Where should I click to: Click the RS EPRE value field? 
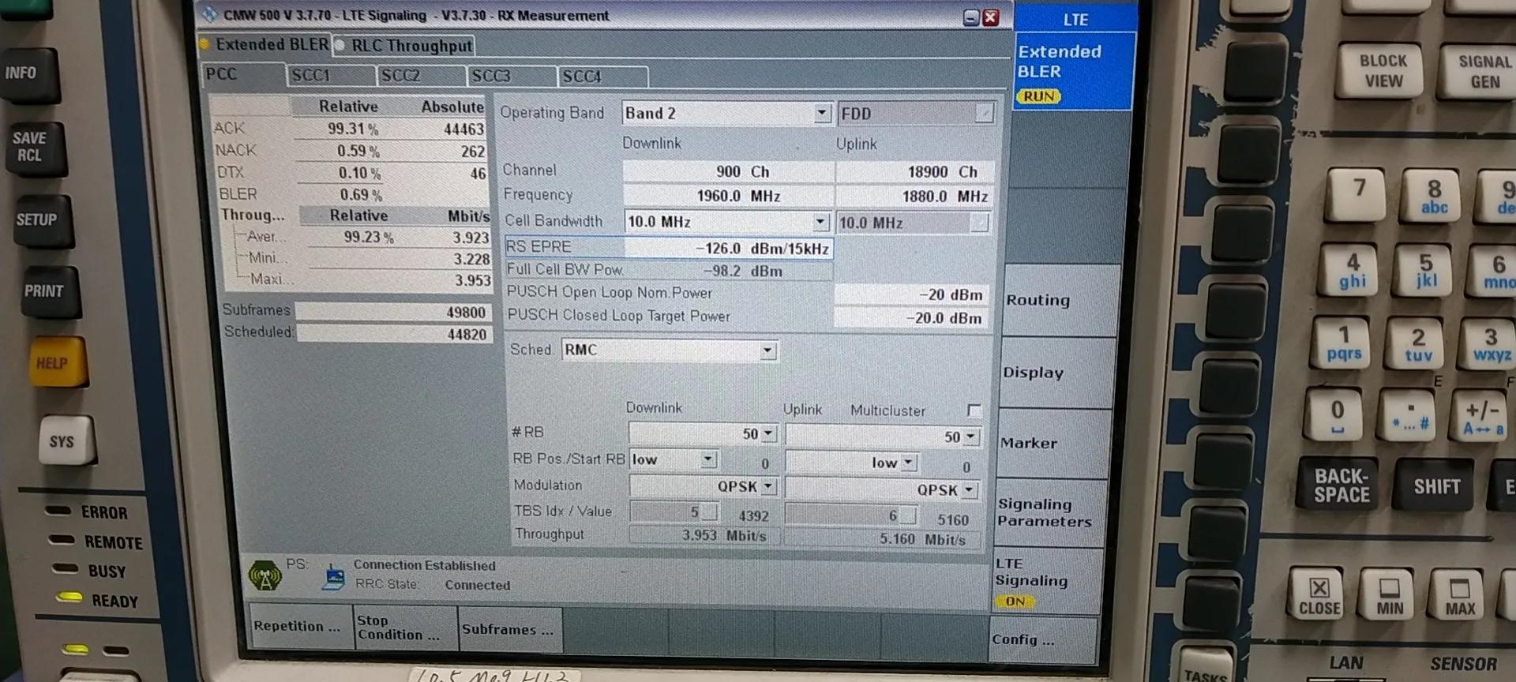pyautogui.click(x=728, y=249)
